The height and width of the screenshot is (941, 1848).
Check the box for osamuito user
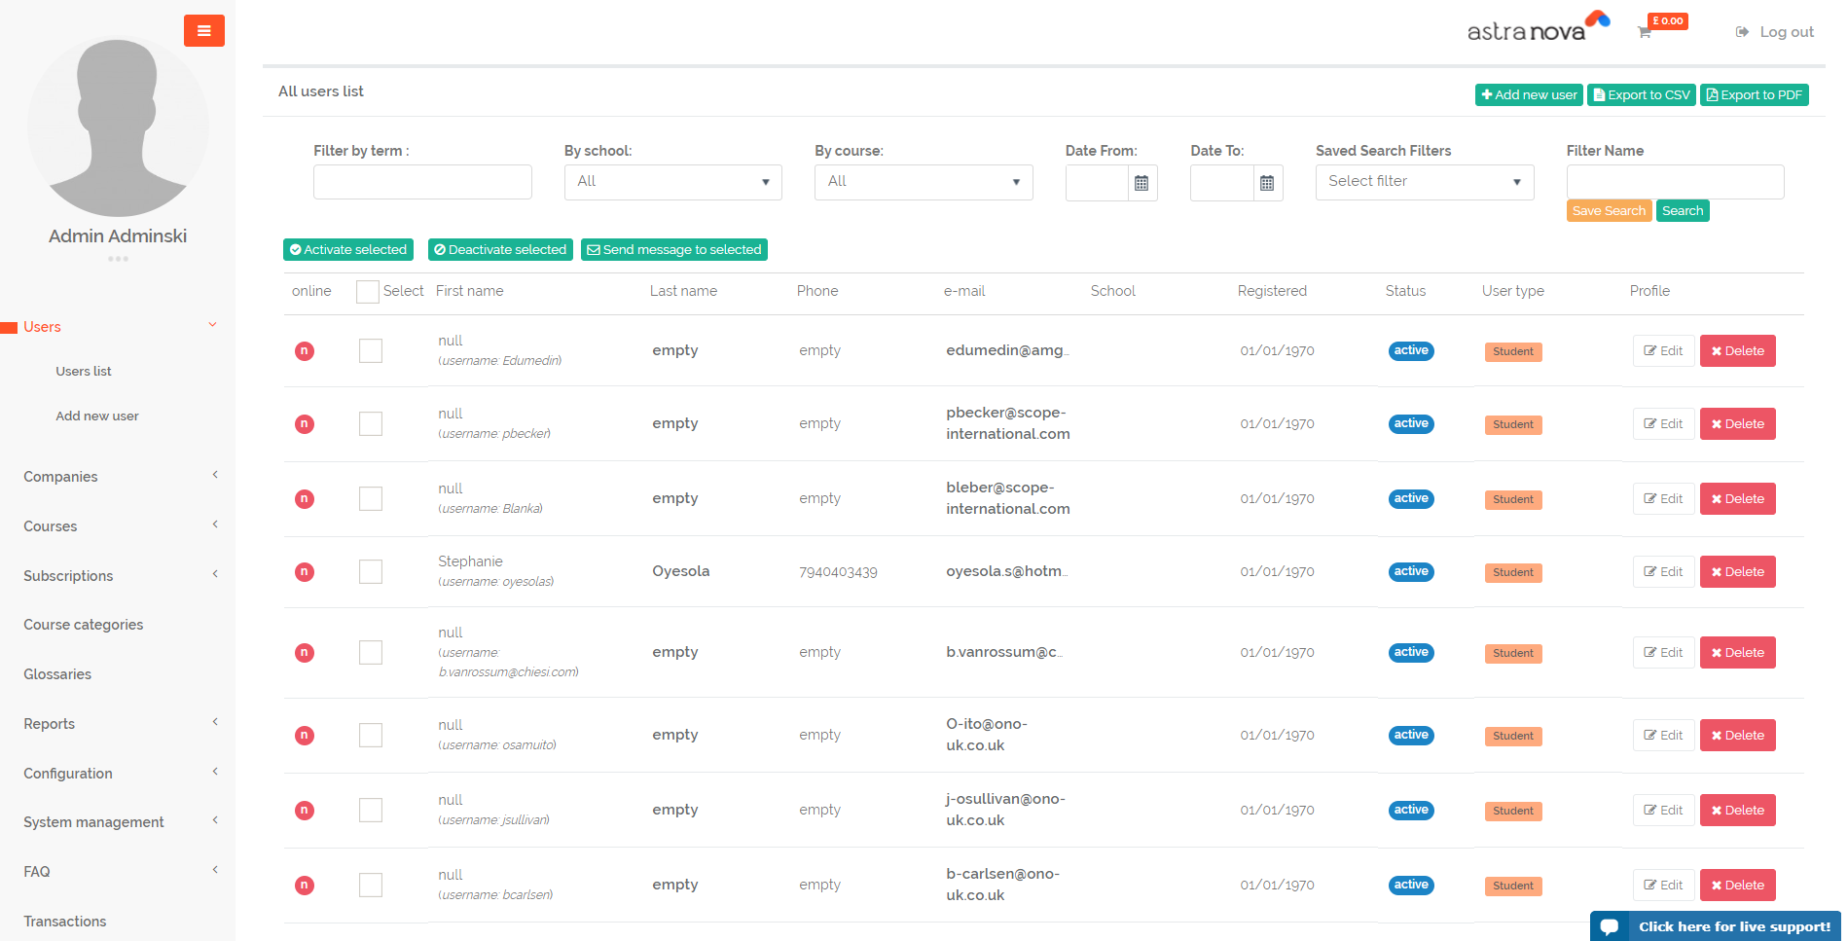(x=371, y=736)
